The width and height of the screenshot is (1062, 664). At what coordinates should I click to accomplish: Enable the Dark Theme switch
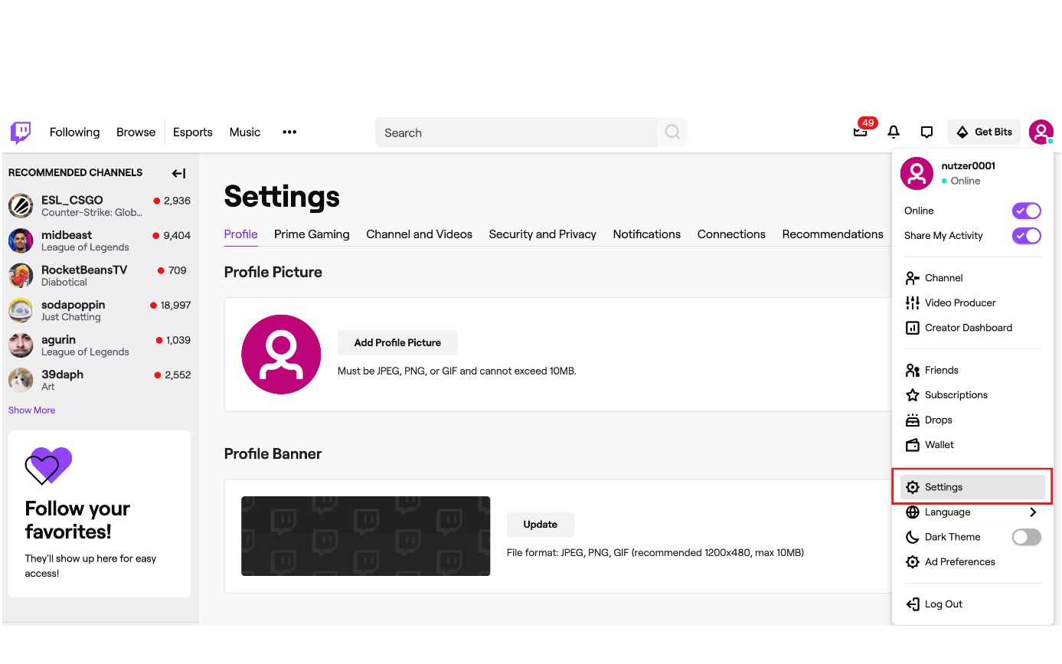pos(1027,537)
